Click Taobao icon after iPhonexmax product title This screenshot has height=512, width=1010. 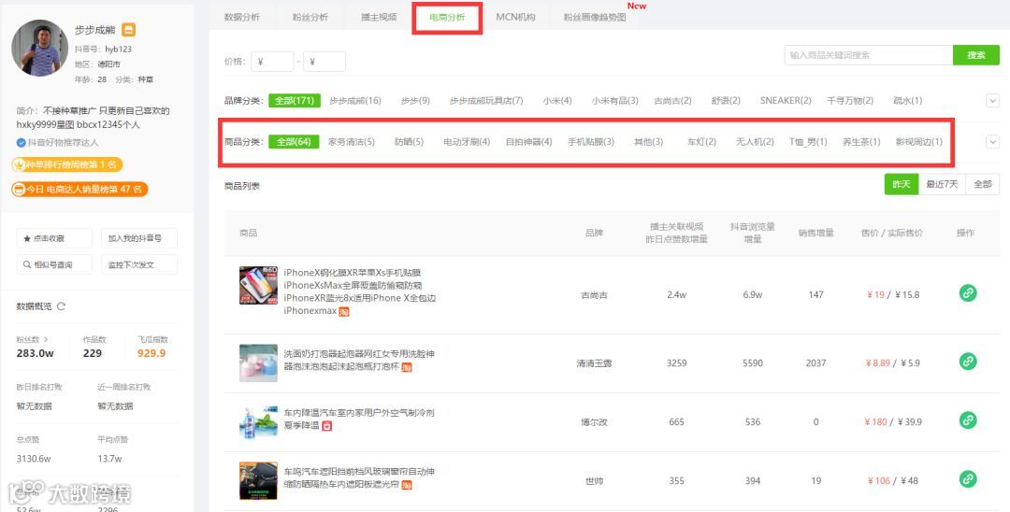pos(344,311)
